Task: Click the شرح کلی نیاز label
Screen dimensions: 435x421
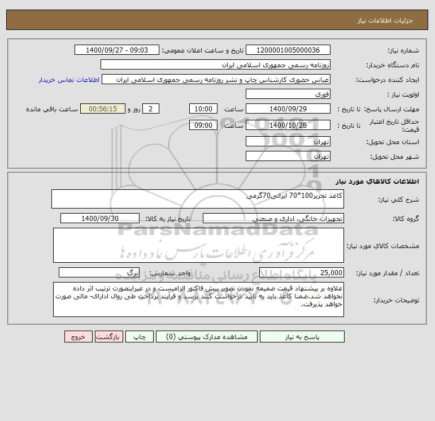Action: click(x=399, y=199)
